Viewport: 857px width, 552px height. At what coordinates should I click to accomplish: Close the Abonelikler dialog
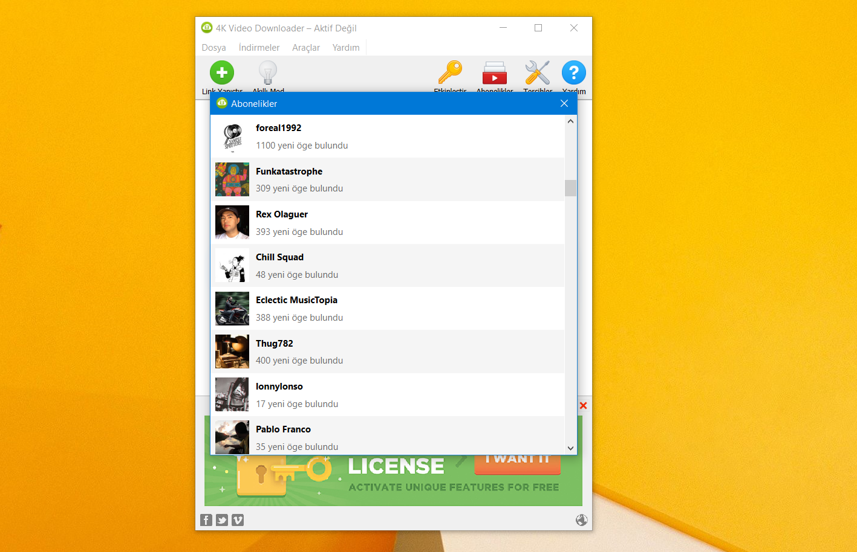click(x=564, y=103)
